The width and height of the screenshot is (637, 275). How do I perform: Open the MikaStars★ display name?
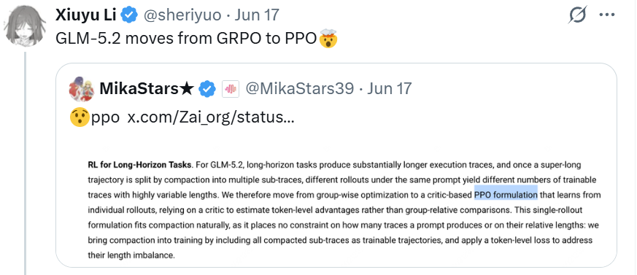pyautogui.click(x=146, y=88)
